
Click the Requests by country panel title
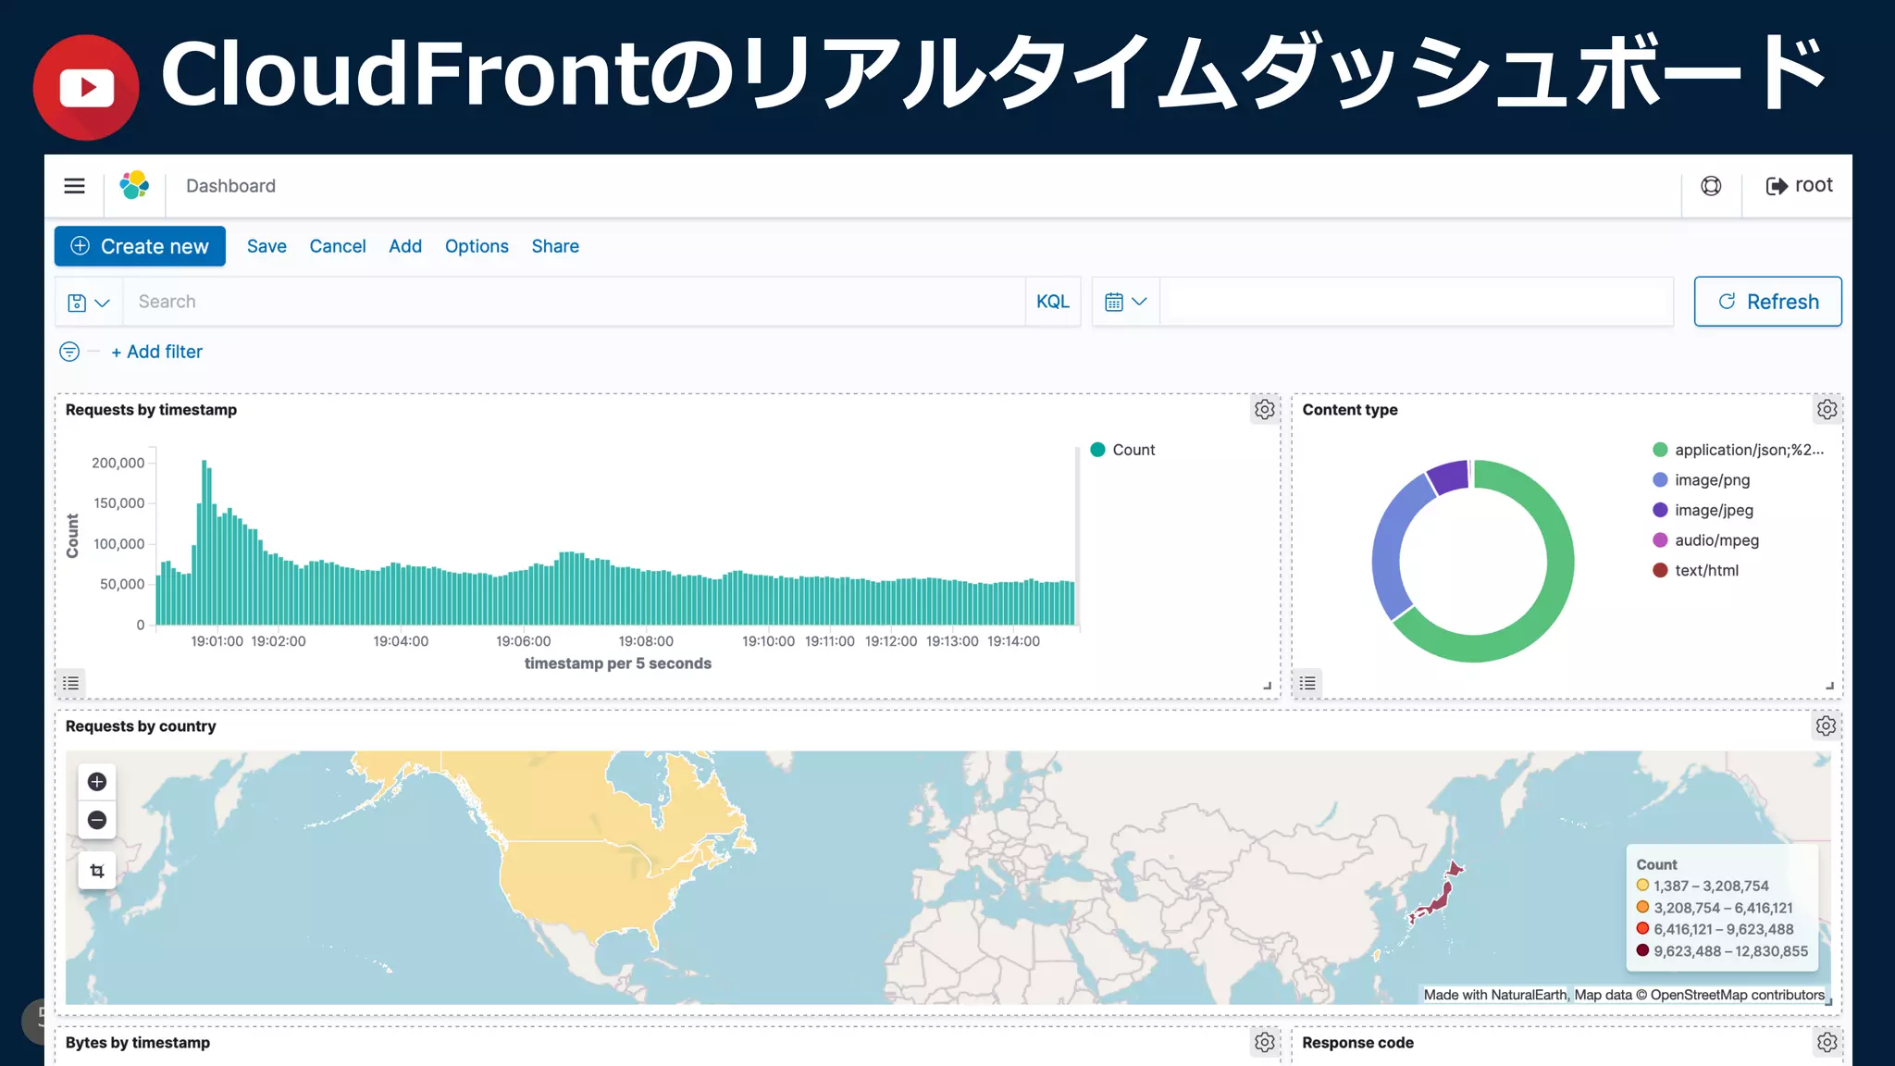[141, 726]
